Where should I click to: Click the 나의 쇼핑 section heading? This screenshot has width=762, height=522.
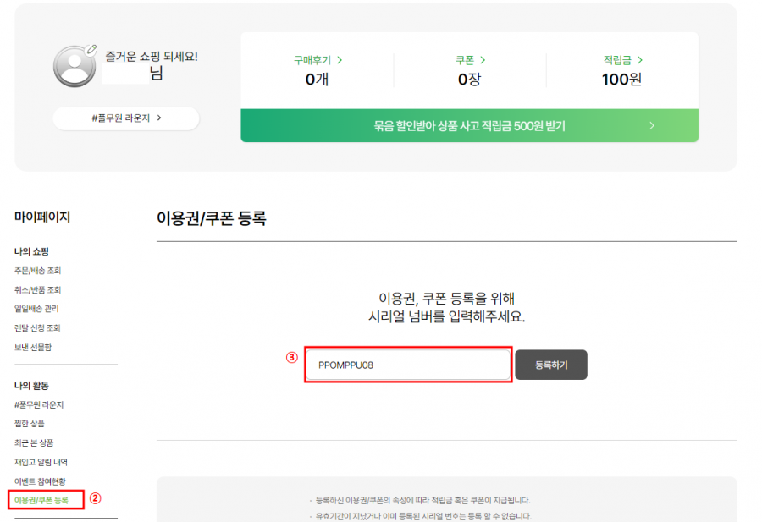tap(31, 251)
